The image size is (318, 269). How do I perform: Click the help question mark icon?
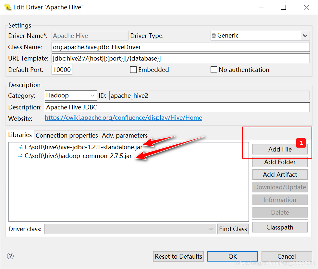(10, 256)
